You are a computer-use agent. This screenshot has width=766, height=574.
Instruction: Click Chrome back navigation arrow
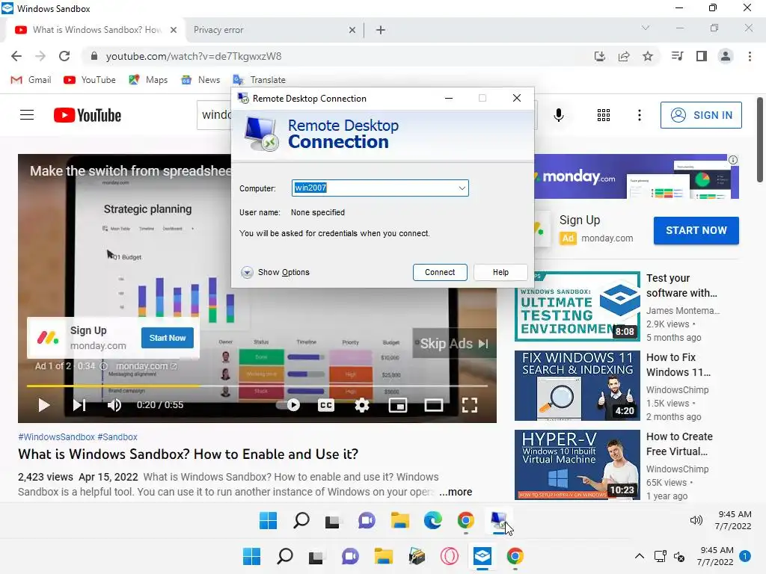pyautogui.click(x=16, y=56)
